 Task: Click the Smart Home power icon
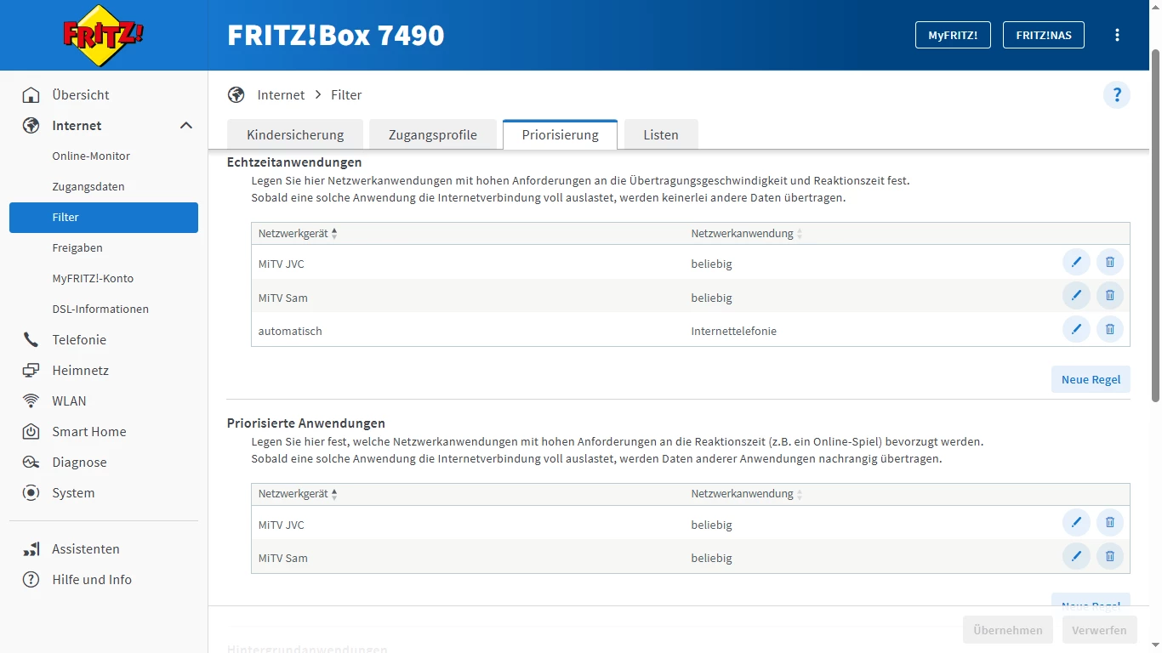coord(31,431)
